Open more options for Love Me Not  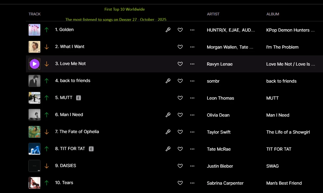point(192,64)
